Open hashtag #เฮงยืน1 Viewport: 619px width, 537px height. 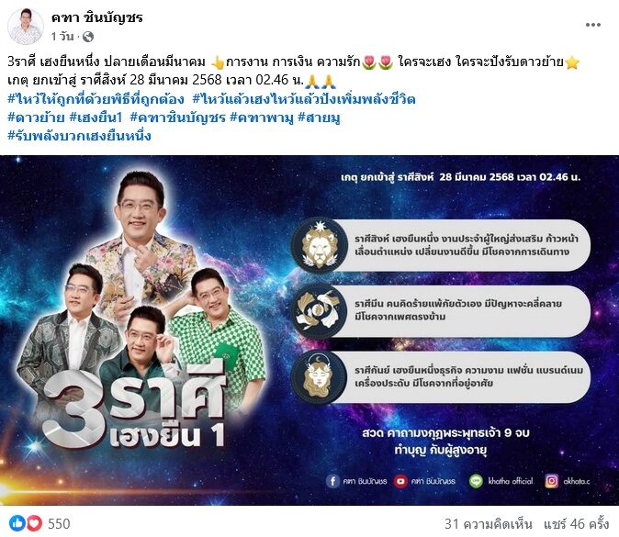click(x=96, y=117)
